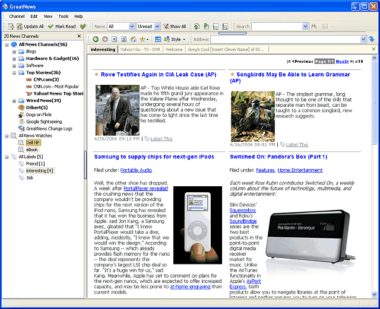Collapse the Top Stories folder

pyautogui.click(x=14, y=73)
